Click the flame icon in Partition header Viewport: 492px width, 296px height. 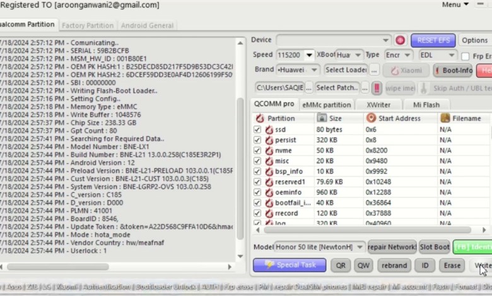[x=259, y=118]
